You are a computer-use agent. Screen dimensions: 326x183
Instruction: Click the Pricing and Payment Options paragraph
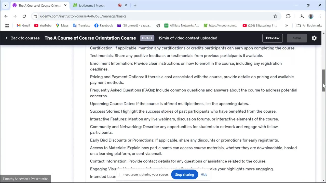tap(192, 80)
